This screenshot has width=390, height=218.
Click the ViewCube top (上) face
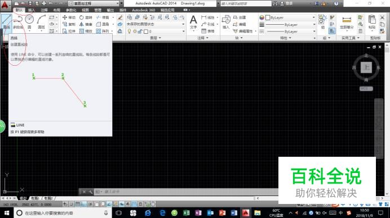pos(366,67)
